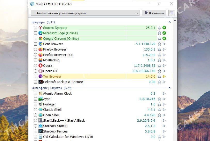
Task: Click the Hekasoft Backup & Restore label
Action: pos(63,82)
